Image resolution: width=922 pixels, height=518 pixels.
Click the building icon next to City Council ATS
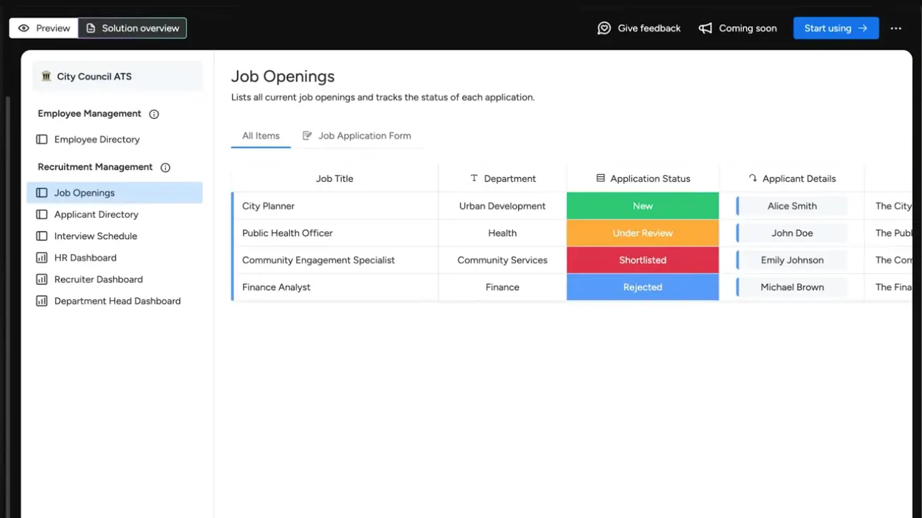(x=46, y=76)
